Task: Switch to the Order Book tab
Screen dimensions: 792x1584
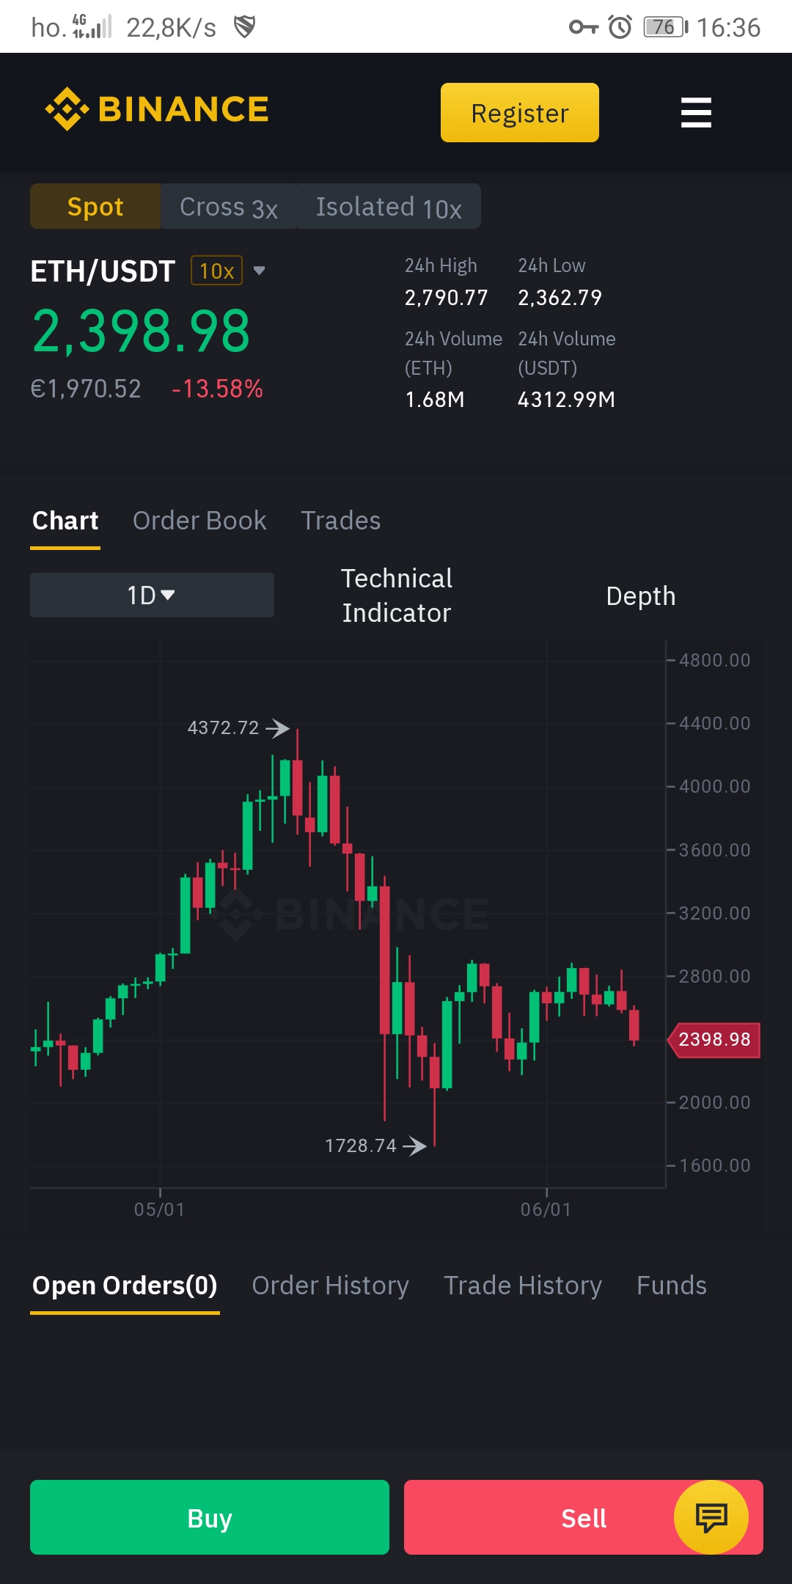Action: click(199, 520)
